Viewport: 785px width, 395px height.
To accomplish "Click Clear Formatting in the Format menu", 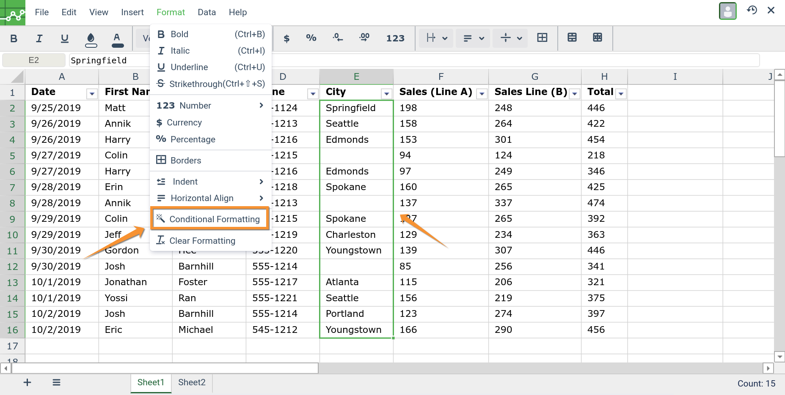I will (x=202, y=241).
